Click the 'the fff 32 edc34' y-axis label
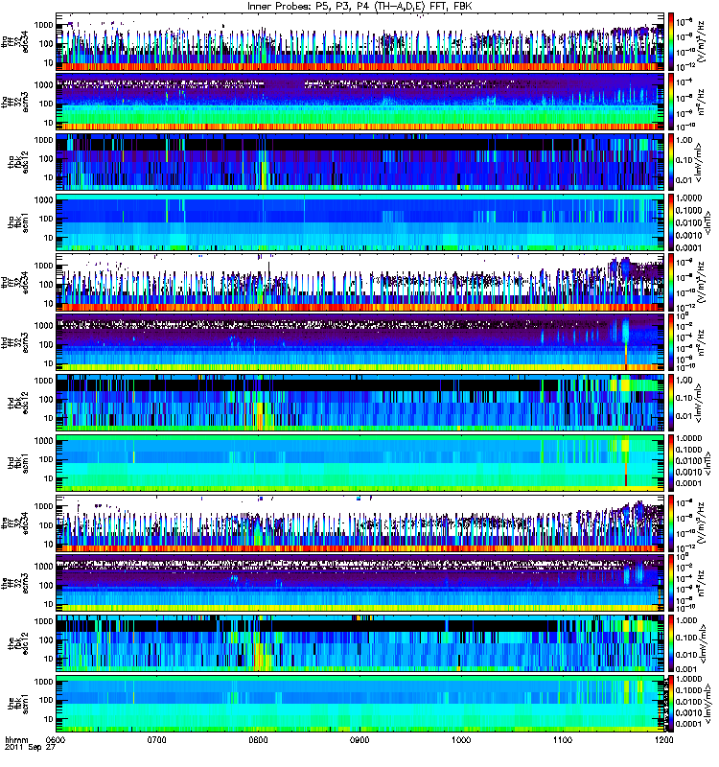 pos(15,523)
